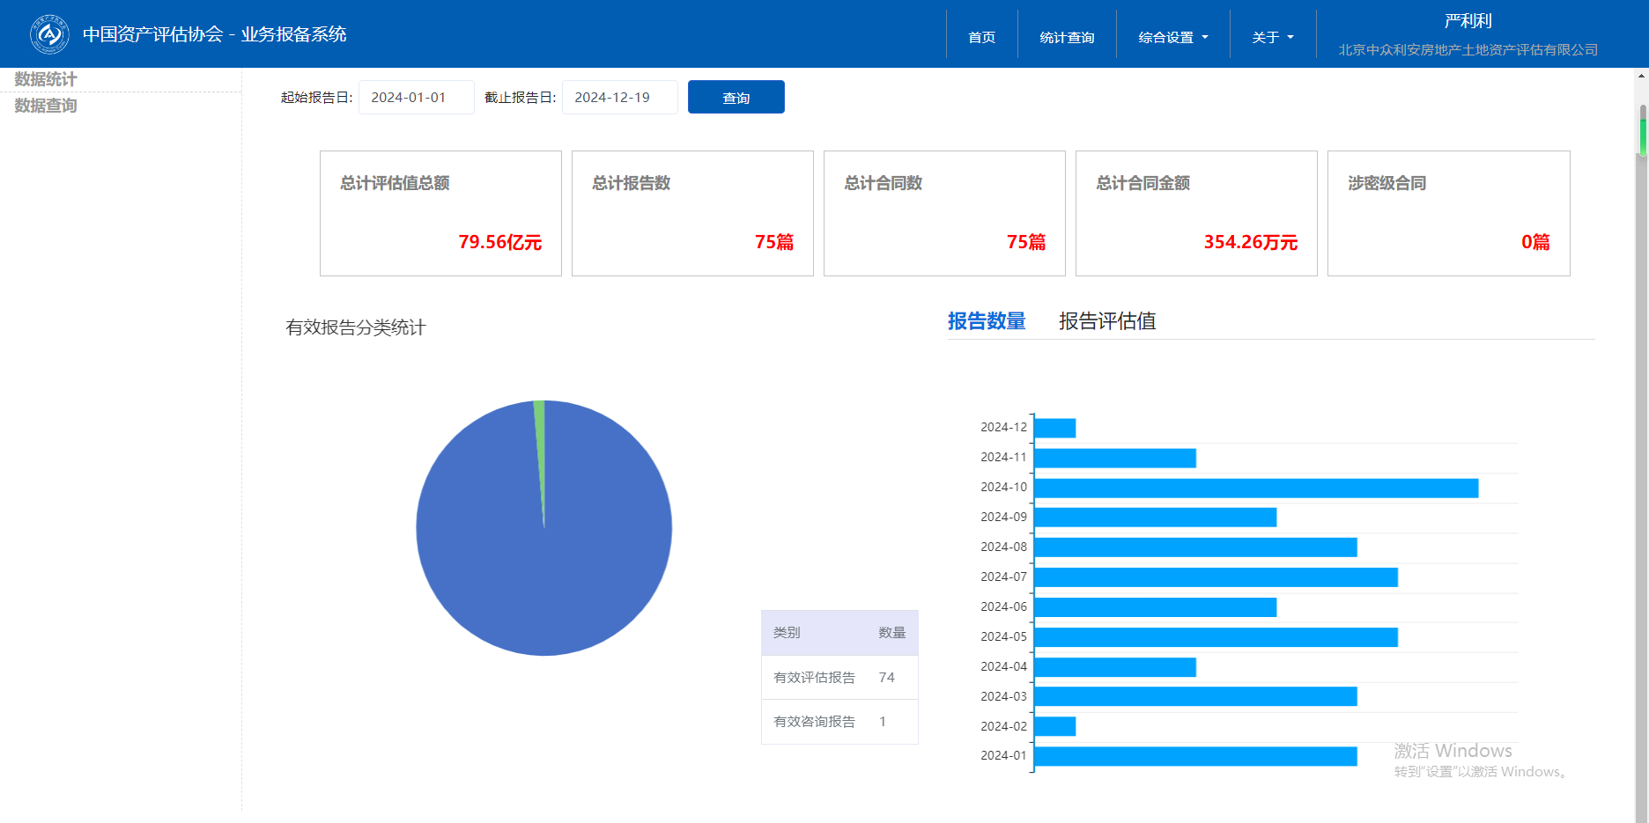The image size is (1649, 823).
Task: Click the 有效咨询报告 row in table
Action: 839,722
